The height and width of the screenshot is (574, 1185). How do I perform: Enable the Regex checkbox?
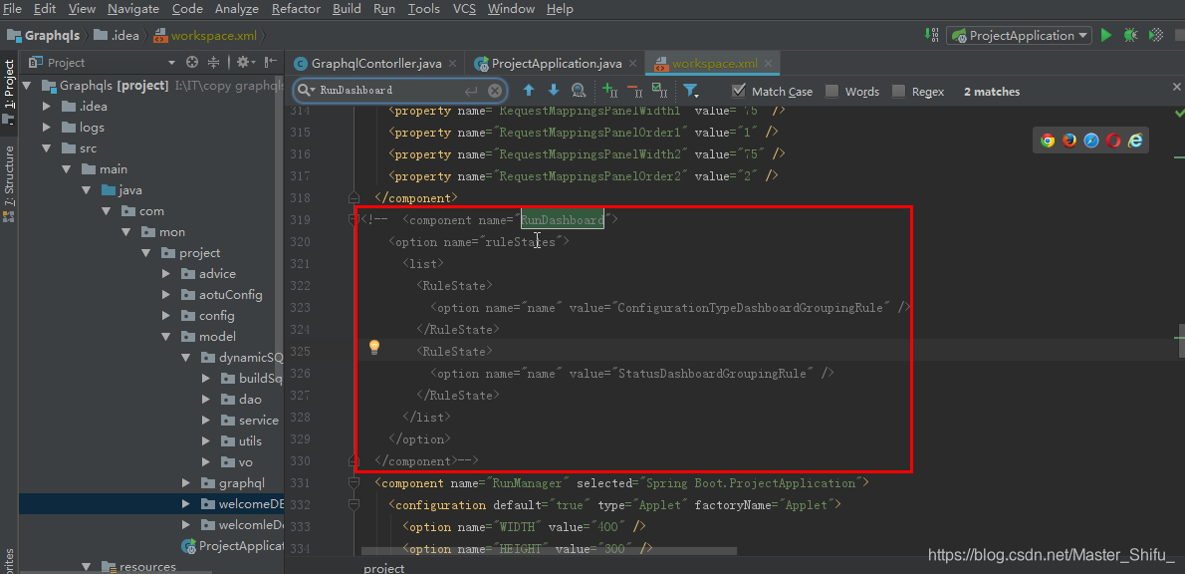[898, 91]
